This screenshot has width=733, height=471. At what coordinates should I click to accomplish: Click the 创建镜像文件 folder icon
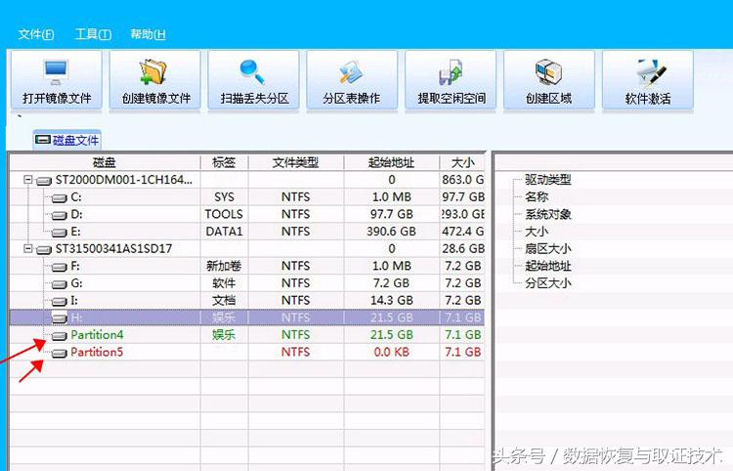pyautogui.click(x=153, y=72)
